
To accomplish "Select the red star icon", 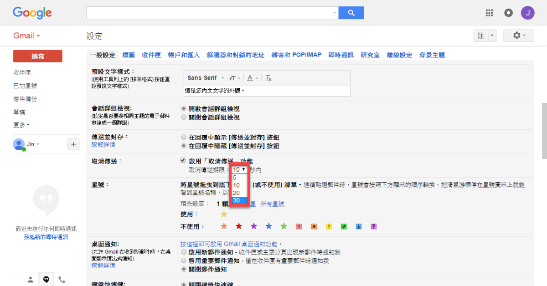I will [x=239, y=226].
